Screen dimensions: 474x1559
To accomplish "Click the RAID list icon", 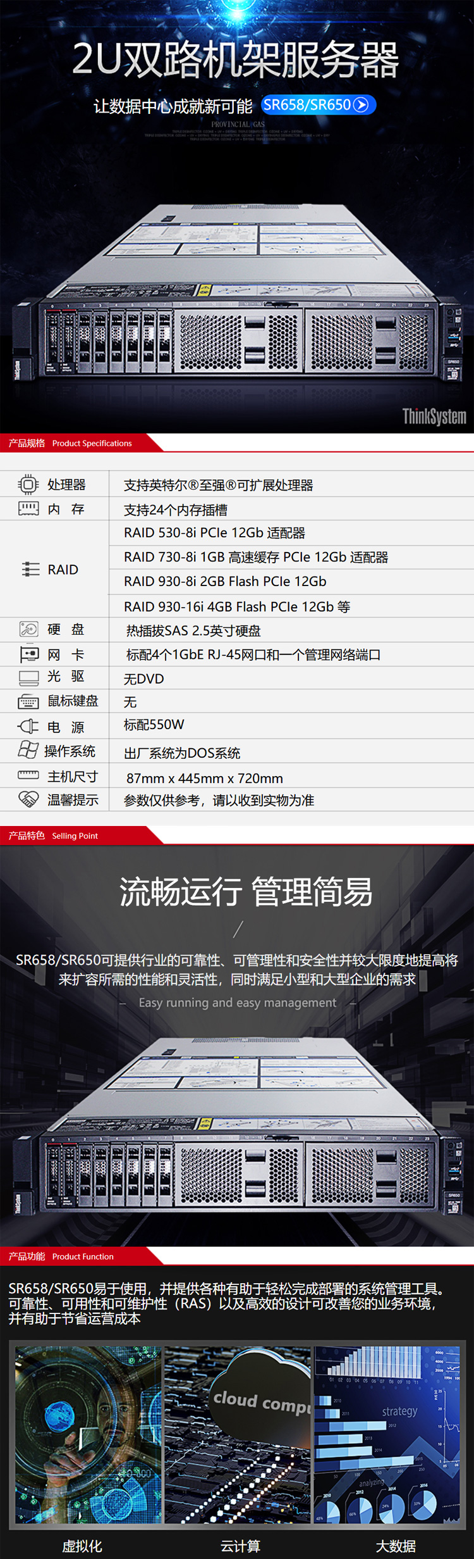I will click(30, 569).
